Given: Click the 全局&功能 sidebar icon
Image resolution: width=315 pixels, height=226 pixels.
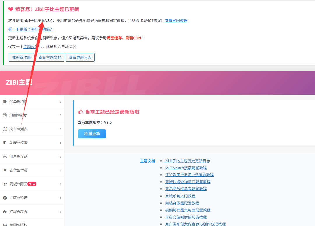Looking at the screenshot, I should click(x=5, y=102).
